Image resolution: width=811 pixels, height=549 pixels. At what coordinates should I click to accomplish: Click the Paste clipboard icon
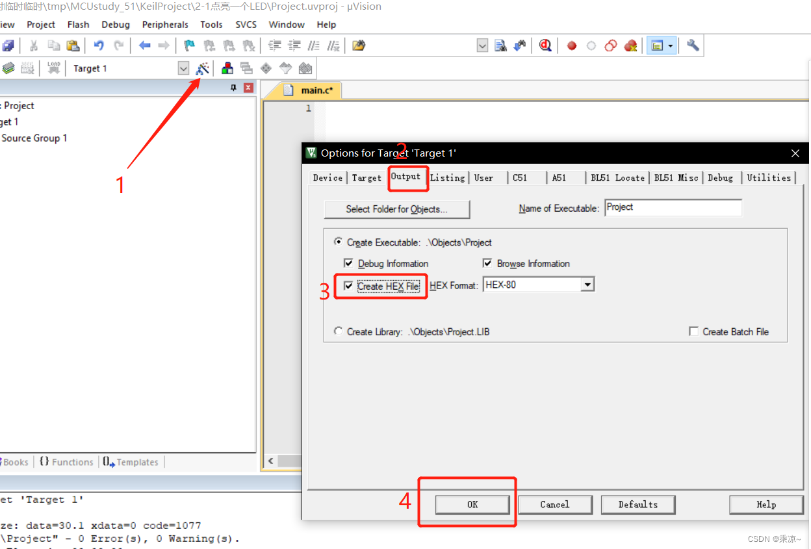tap(73, 45)
